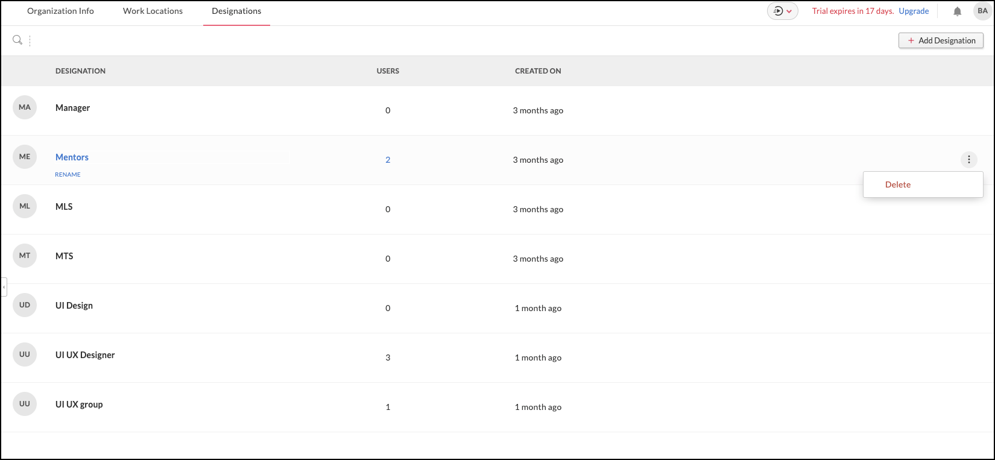Click the ML avatar for MLS

25,206
